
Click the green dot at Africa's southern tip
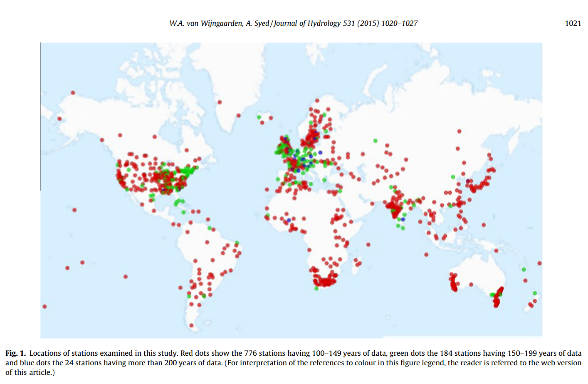coord(316,288)
